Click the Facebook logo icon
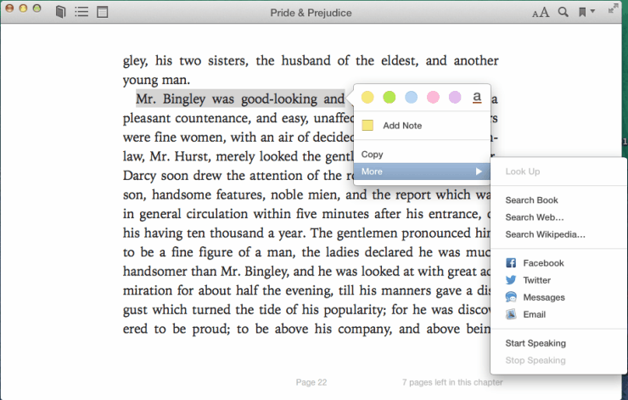The image size is (628, 400). [x=511, y=263]
